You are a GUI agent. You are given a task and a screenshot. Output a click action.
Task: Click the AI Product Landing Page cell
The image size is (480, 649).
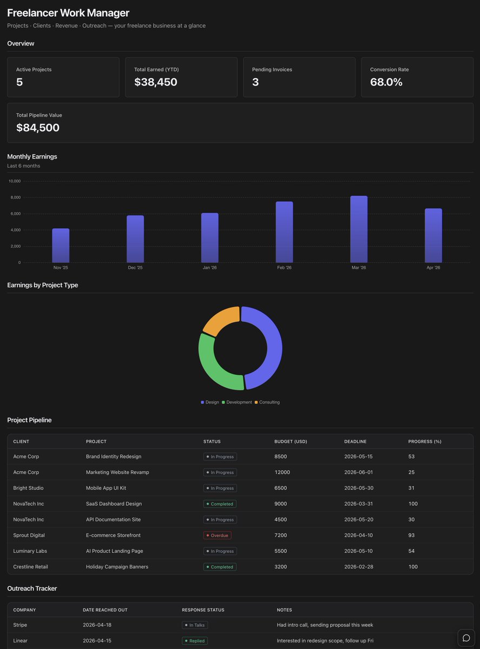[x=115, y=551]
